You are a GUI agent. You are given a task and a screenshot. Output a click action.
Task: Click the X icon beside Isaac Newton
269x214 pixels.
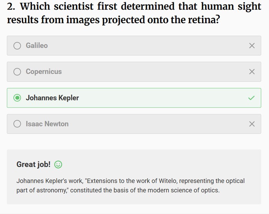pyautogui.click(x=252, y=124)
